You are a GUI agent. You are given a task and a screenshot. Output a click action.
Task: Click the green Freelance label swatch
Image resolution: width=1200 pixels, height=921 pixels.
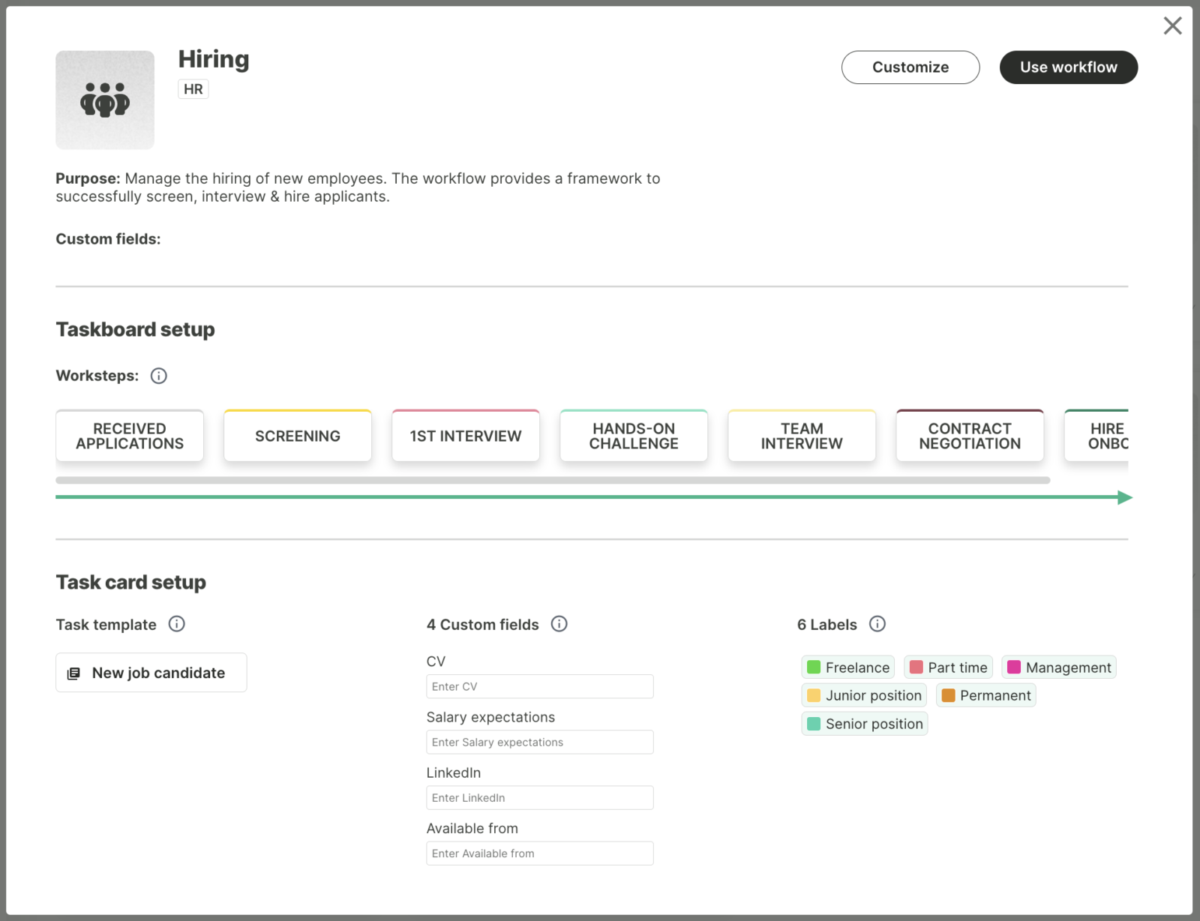[814, 667]
